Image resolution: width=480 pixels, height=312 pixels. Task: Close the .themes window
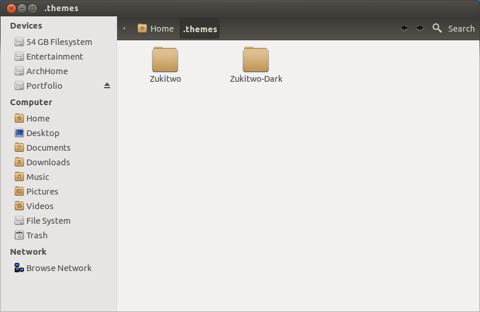11,8
